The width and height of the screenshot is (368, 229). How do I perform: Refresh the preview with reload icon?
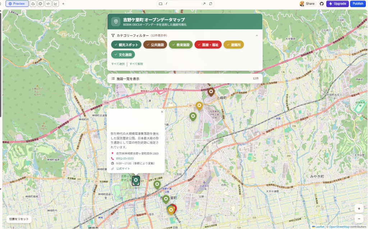[211, 4]
